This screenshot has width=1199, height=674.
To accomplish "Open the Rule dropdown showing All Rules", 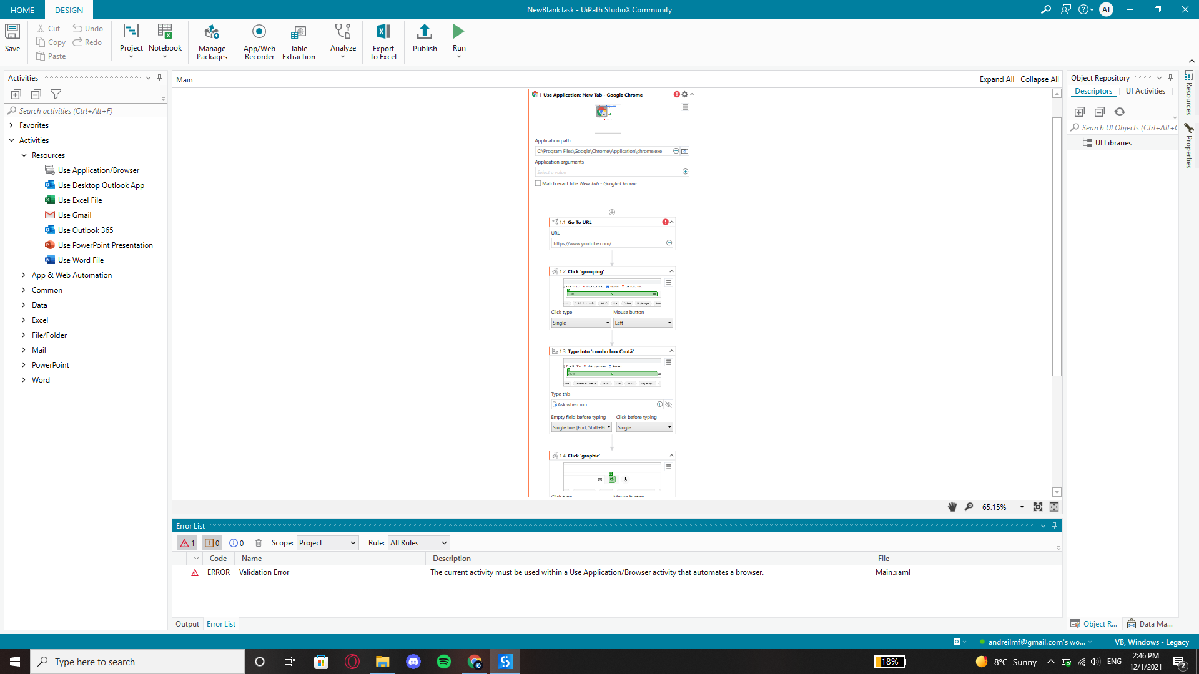I will tap(418, 543).
